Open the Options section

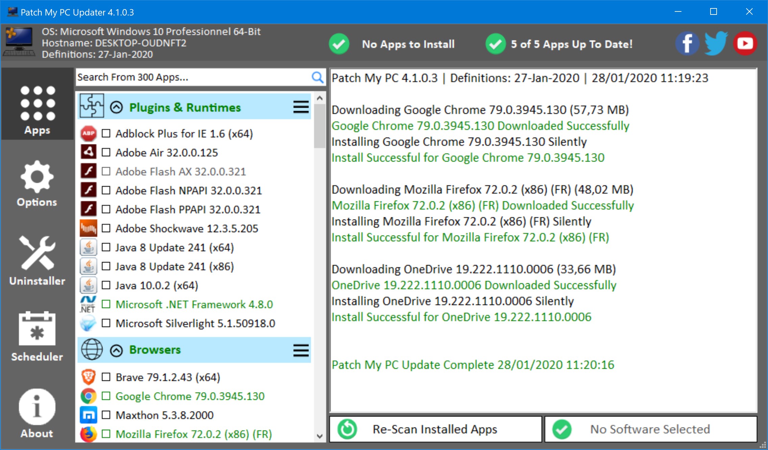37,183
